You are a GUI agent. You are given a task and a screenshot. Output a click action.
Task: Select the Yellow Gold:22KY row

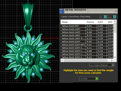[x=87, y=41]
